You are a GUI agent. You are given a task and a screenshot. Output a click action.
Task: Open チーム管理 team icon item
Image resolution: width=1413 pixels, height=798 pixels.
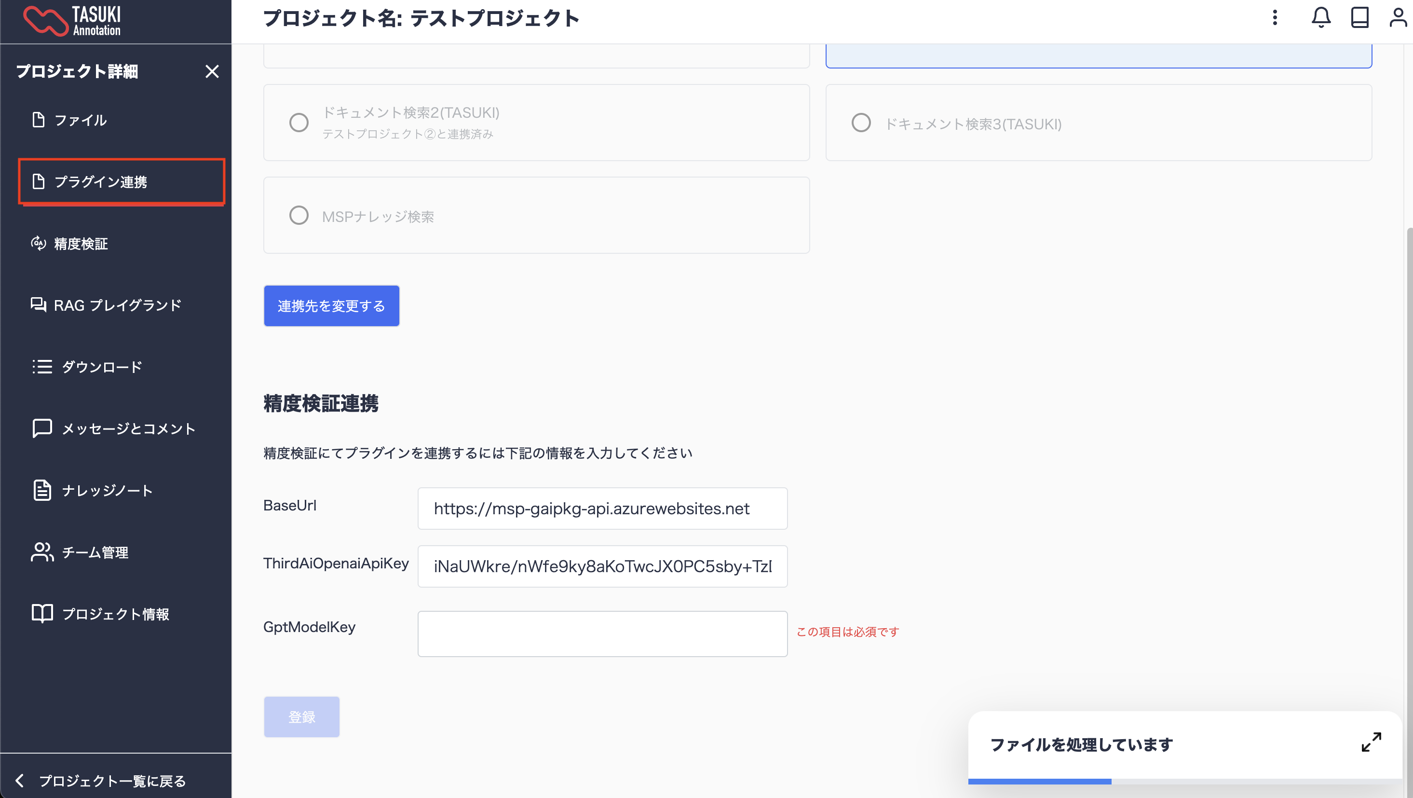point(42,552)
